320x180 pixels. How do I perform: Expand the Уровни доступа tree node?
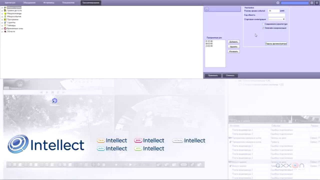[2, 10]
